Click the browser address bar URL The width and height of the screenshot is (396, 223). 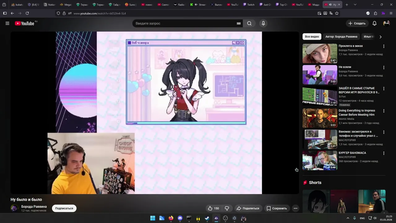[x=100, y=13]
